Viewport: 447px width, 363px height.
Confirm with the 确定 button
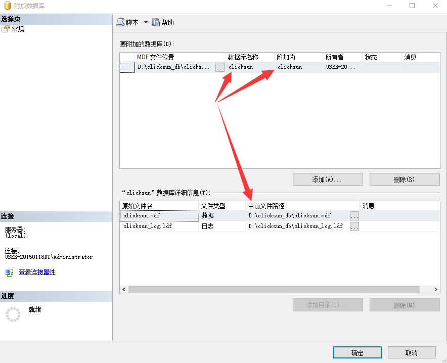(x=357, y=353)
